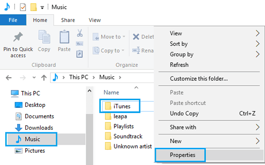The image size is (265, 165).
Task: Click This PC in the address breadcrumb
Action: (79, 77)
